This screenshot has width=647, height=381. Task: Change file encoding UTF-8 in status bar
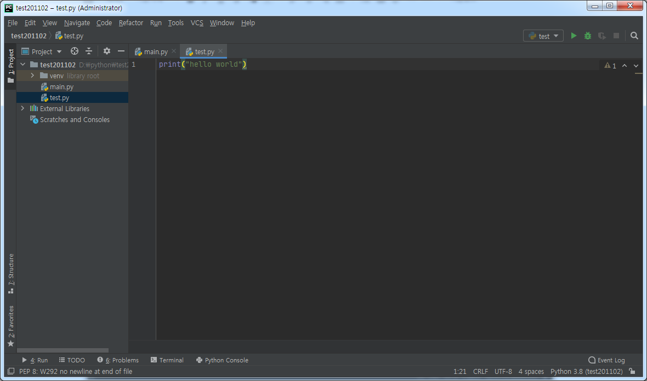click(x=503, y=371)
